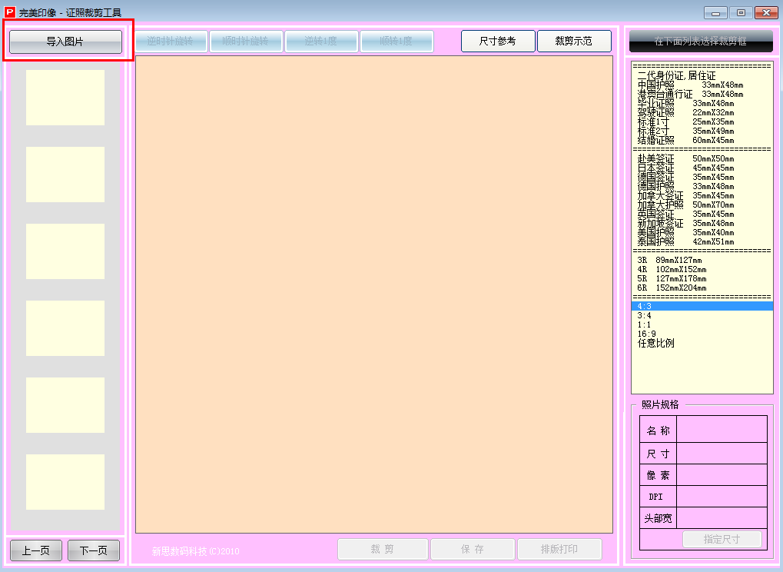The width and height of the screenshot is (783, 572).
Task: Choose 4R 102mmX152mm size
Action: pos(702,270)
